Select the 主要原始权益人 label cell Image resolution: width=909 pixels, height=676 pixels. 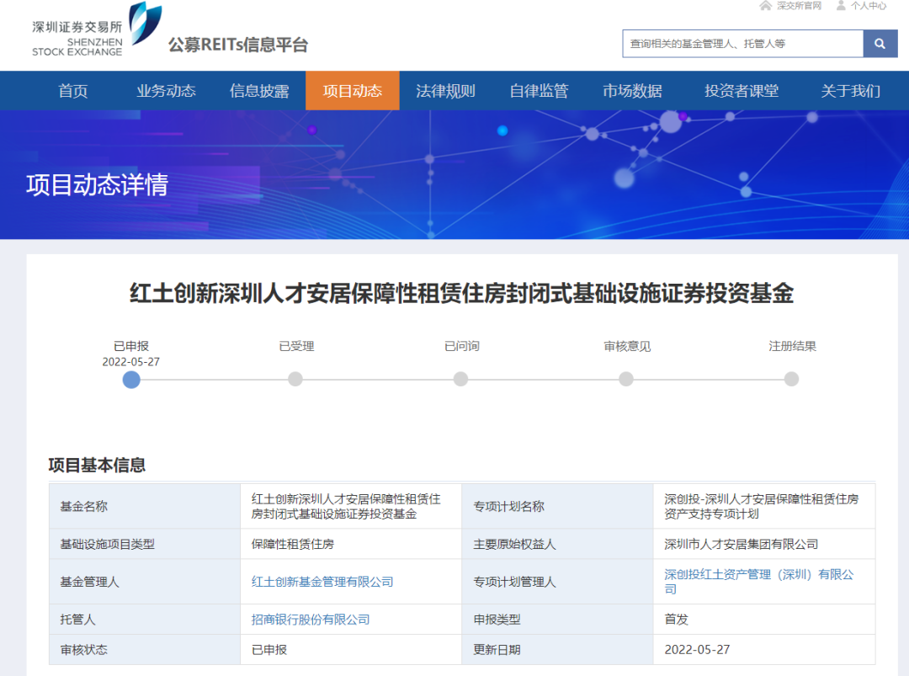click(558, 544)
